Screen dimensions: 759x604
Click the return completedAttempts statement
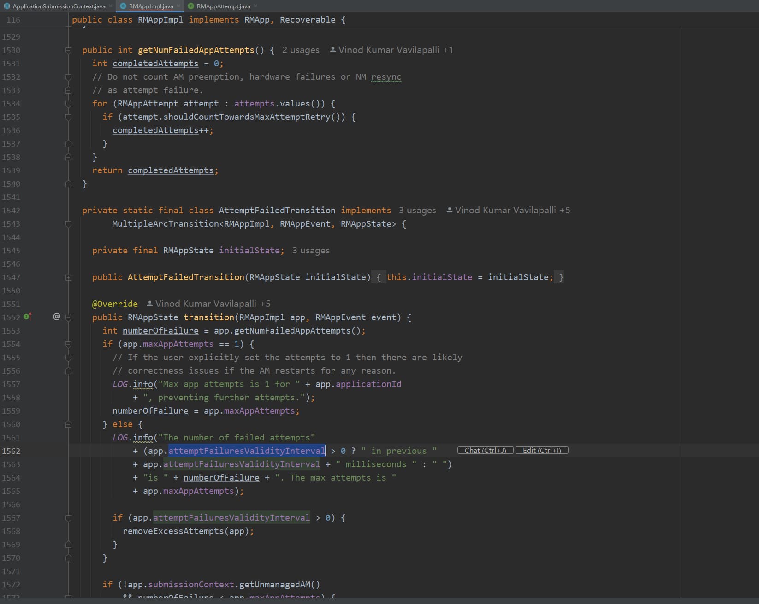[155, 170]
